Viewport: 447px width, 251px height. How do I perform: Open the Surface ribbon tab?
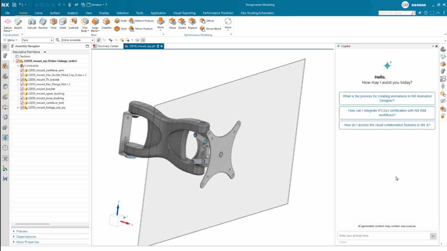click(x=55, y=13)
